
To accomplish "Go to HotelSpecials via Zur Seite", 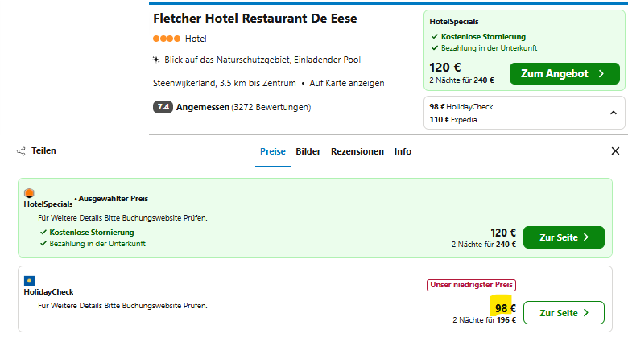I will click(x=564, y=237).
